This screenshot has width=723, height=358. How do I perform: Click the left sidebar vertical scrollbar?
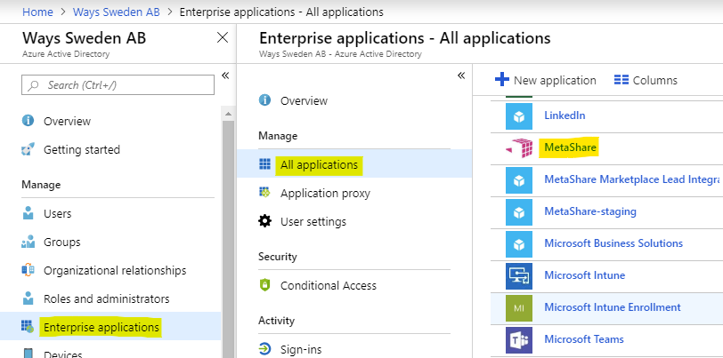coord(228,239)
